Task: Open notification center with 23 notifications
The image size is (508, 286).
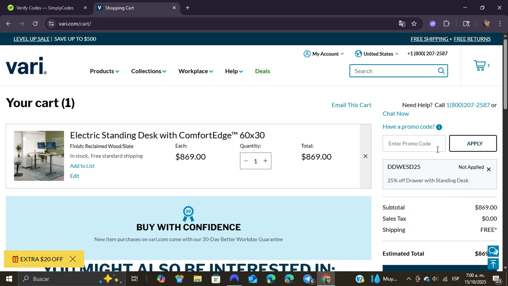Action: pos(497,279)
